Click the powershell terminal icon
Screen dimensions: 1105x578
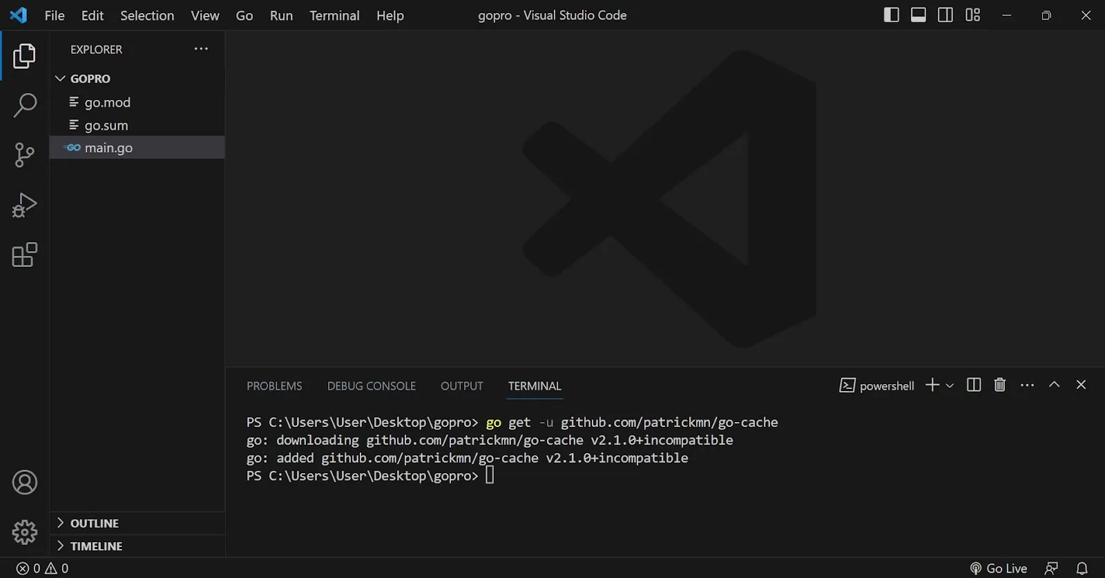[x=847, y=386]
